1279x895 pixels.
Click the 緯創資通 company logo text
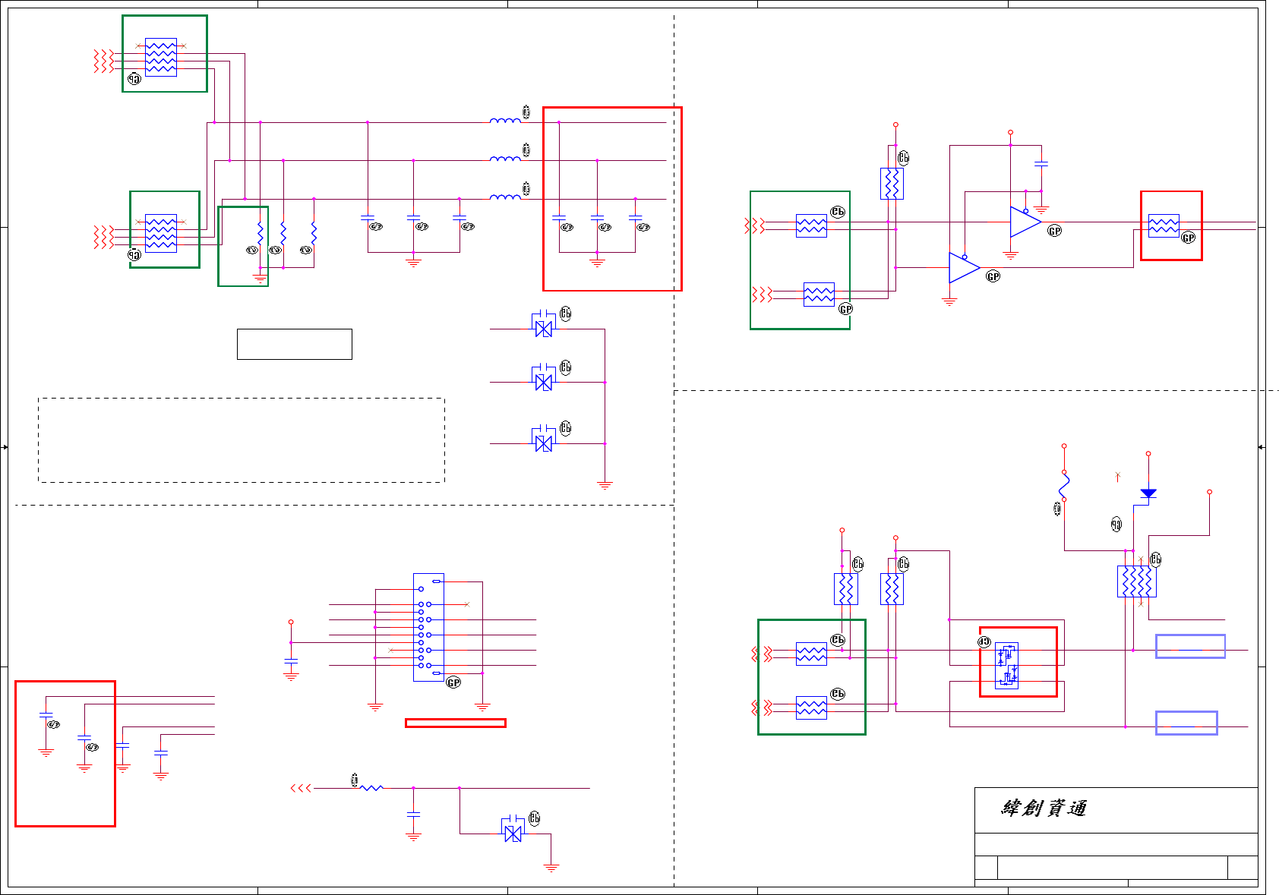point(1044,808)
